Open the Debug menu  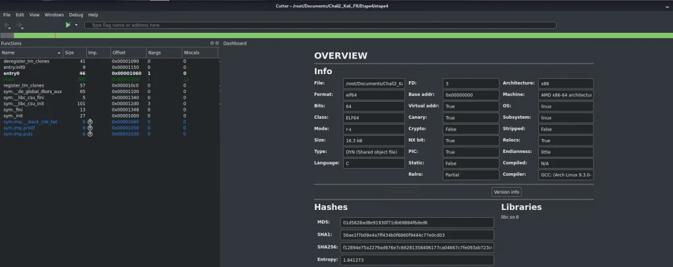[76, 14]
